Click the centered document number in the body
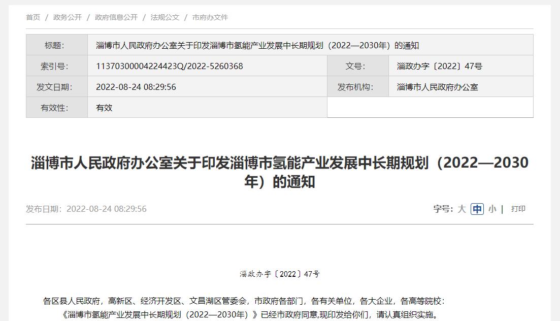Screen dimensions: 560x321 click(280, 274)
